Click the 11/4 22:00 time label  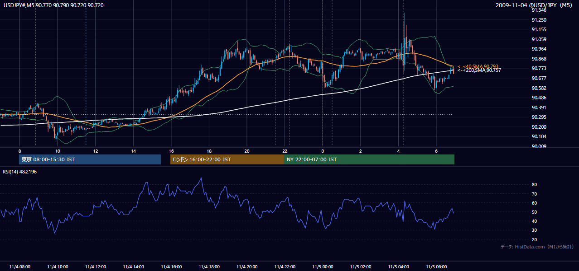coord(285,267)
